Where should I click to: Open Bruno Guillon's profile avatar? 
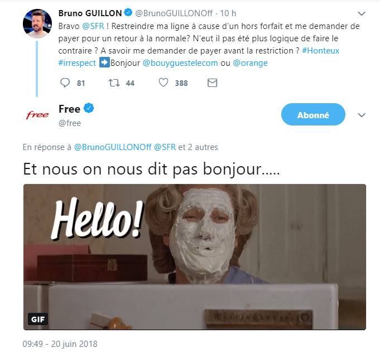(37, 23)
